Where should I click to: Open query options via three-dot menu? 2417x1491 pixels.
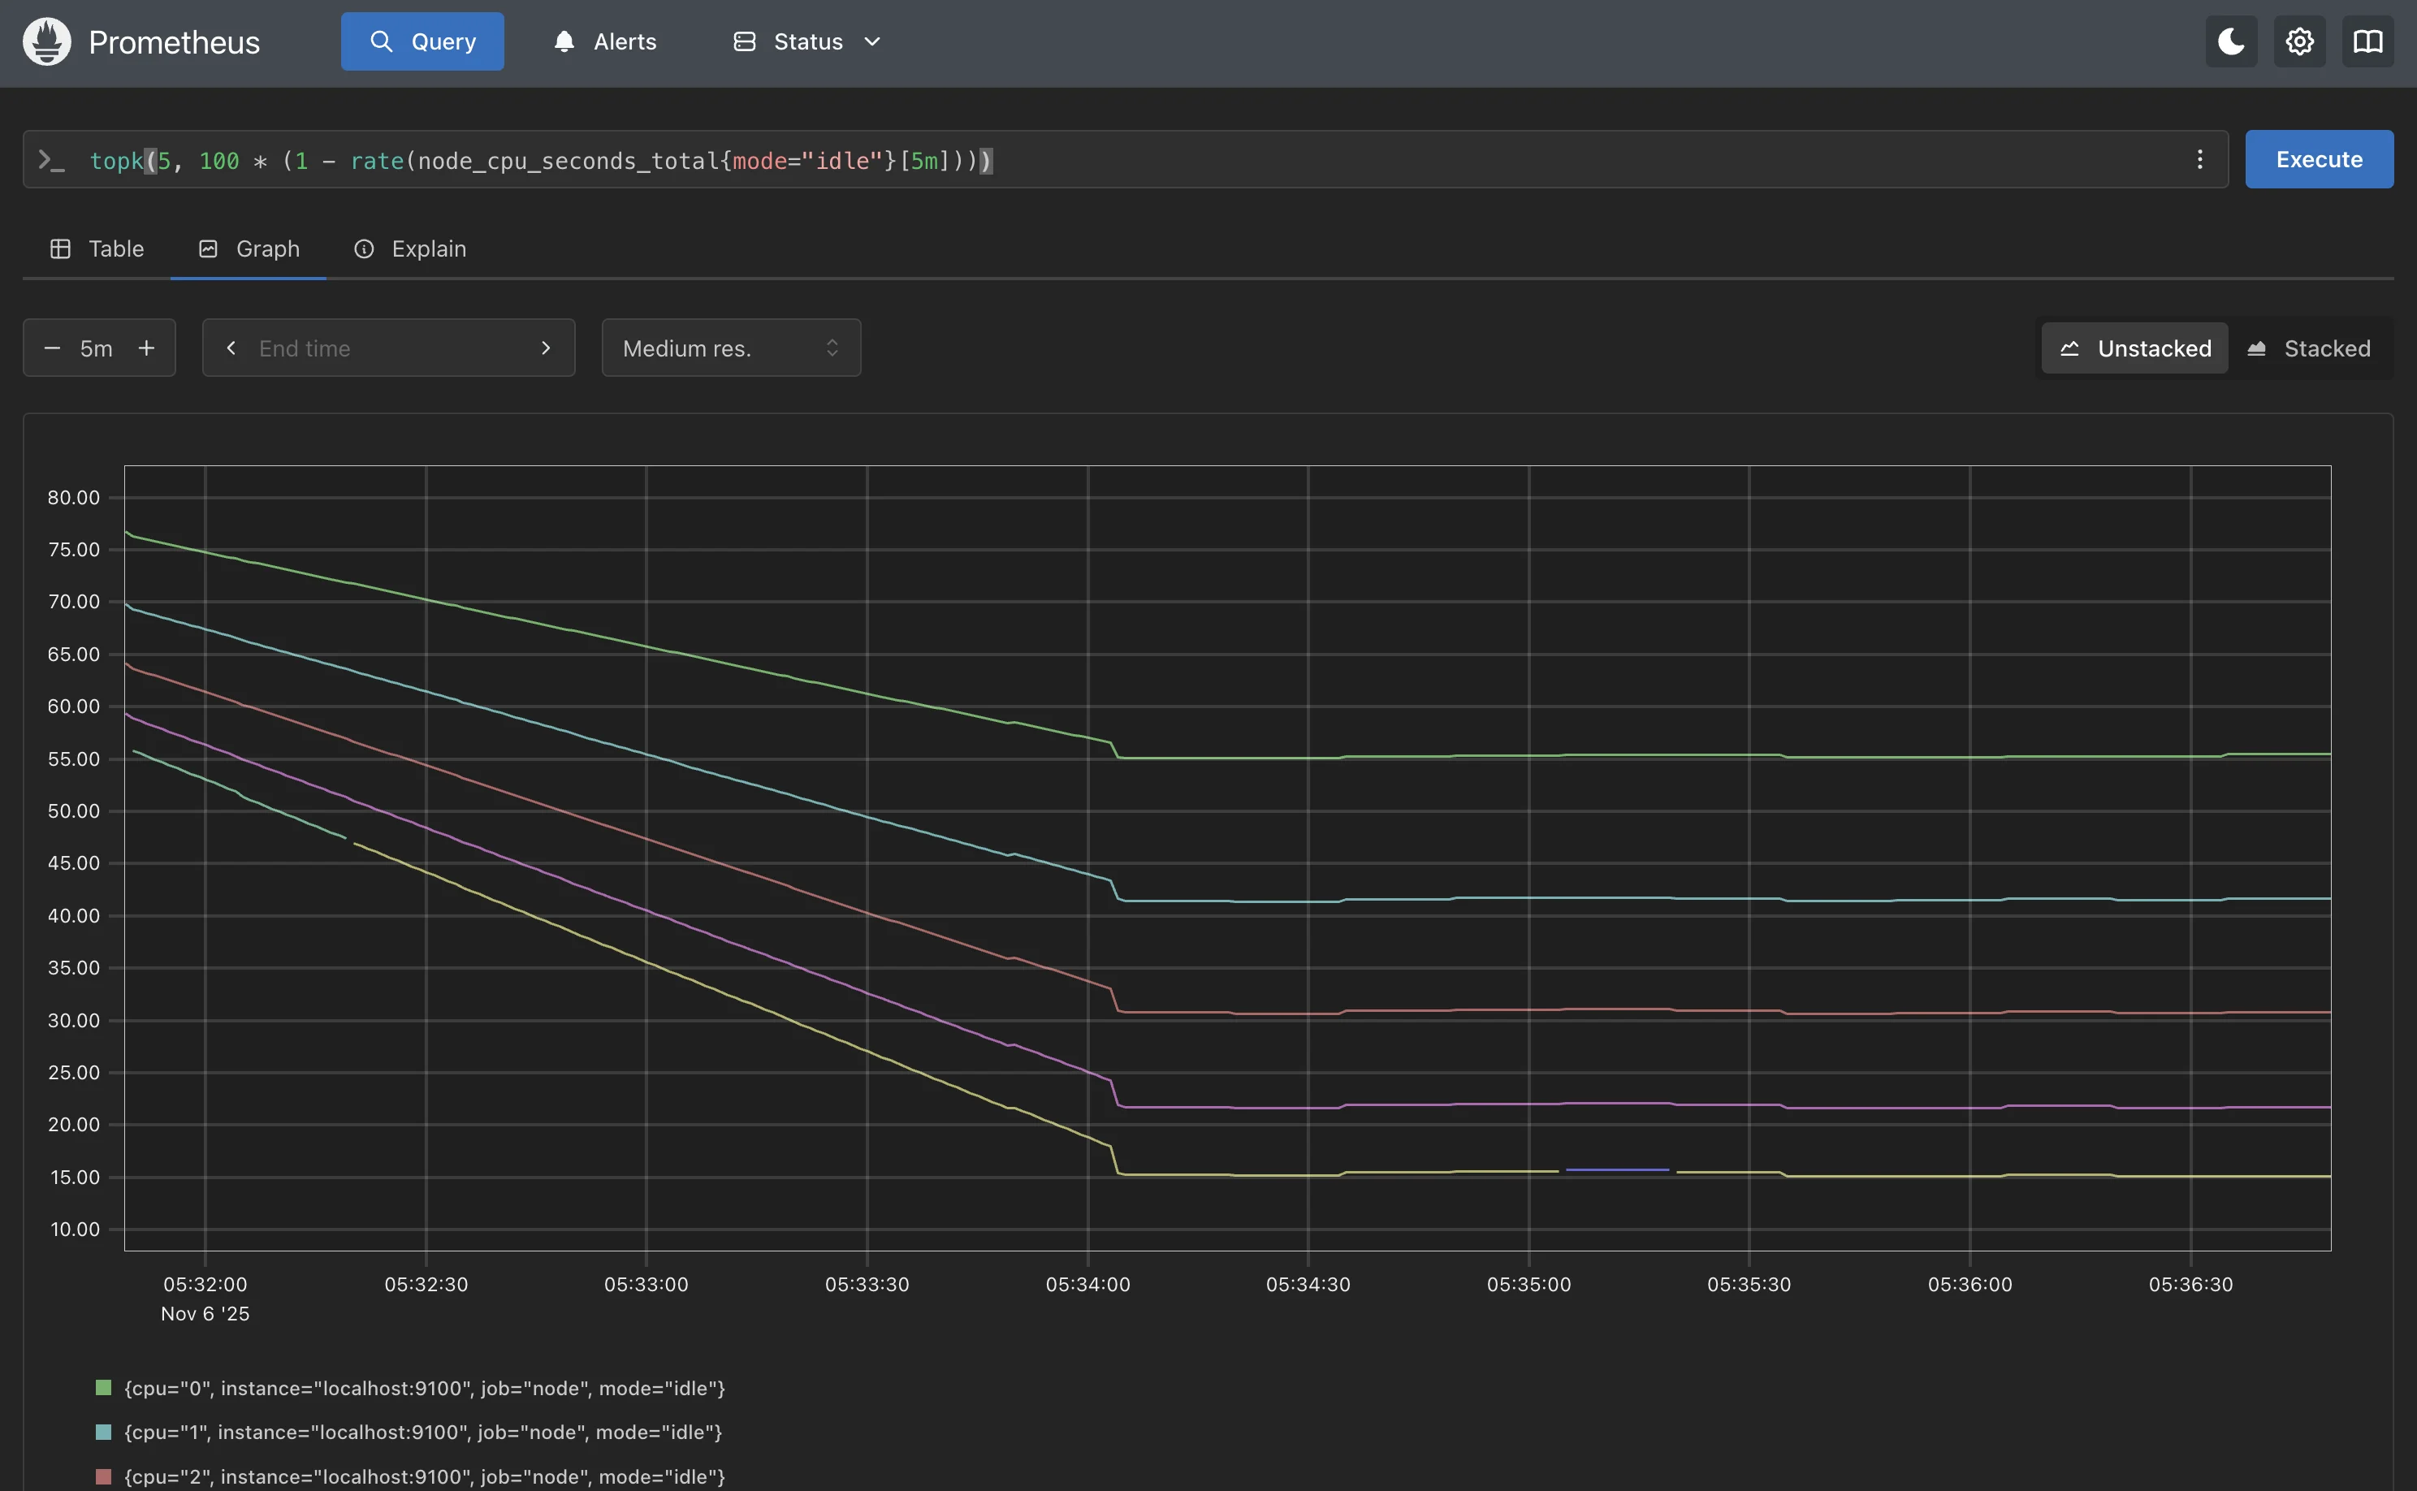[x=2200, y=159]
